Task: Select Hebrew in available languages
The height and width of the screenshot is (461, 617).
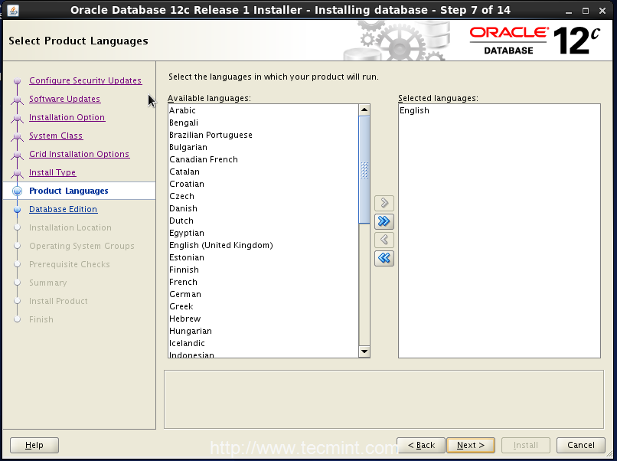Action: point(263,319)
